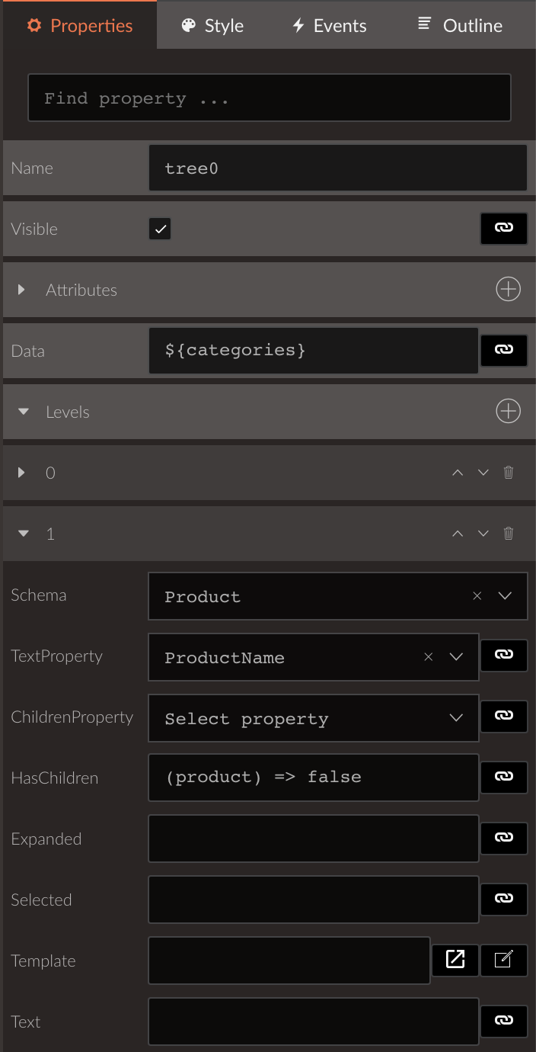Move level 0 down with arrow
This screenshot has width=536, height=1052.
483,473
